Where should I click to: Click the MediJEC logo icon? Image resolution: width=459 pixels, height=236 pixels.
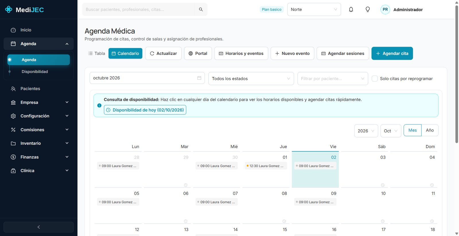tap(9, 9)
